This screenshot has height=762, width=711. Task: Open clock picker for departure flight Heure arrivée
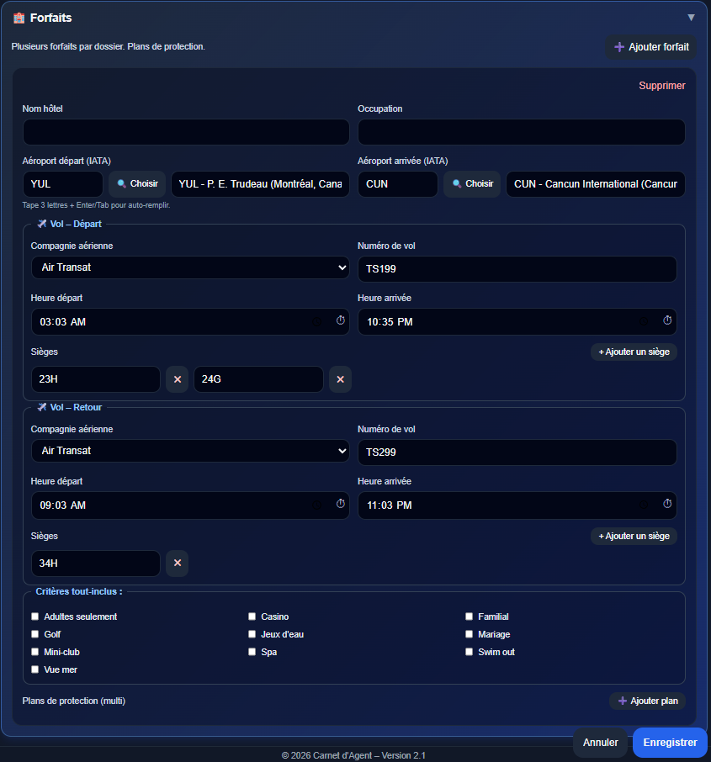click(667, 321)
